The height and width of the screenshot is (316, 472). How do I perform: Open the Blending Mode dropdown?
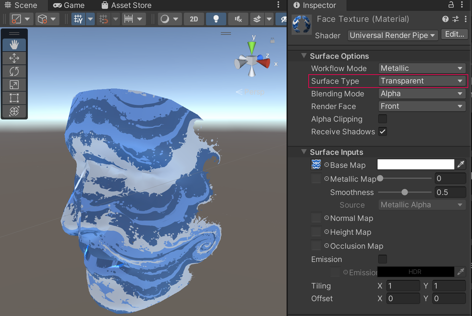(x=422, y=94)
